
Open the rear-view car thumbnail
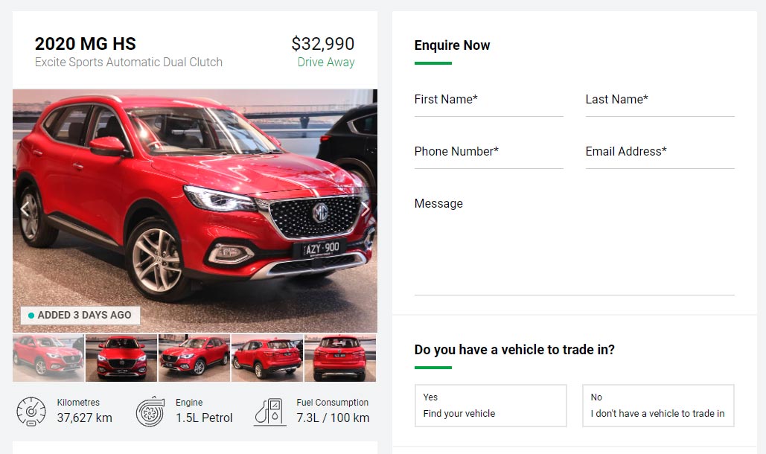pos(340,358)
